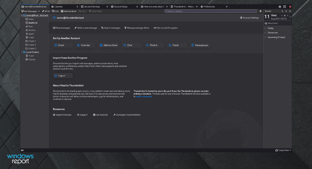Focus the Search Ctrl+K field
The height and width of the screenshot is (169, 312).
[211, 11]
